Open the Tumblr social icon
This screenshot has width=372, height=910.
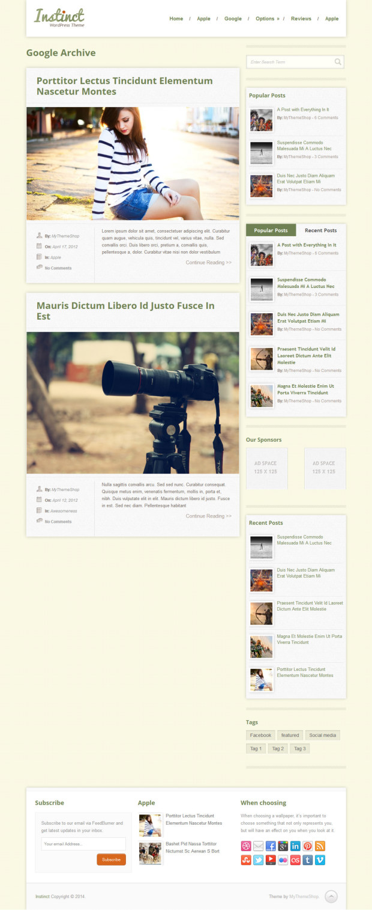(307, 860)
